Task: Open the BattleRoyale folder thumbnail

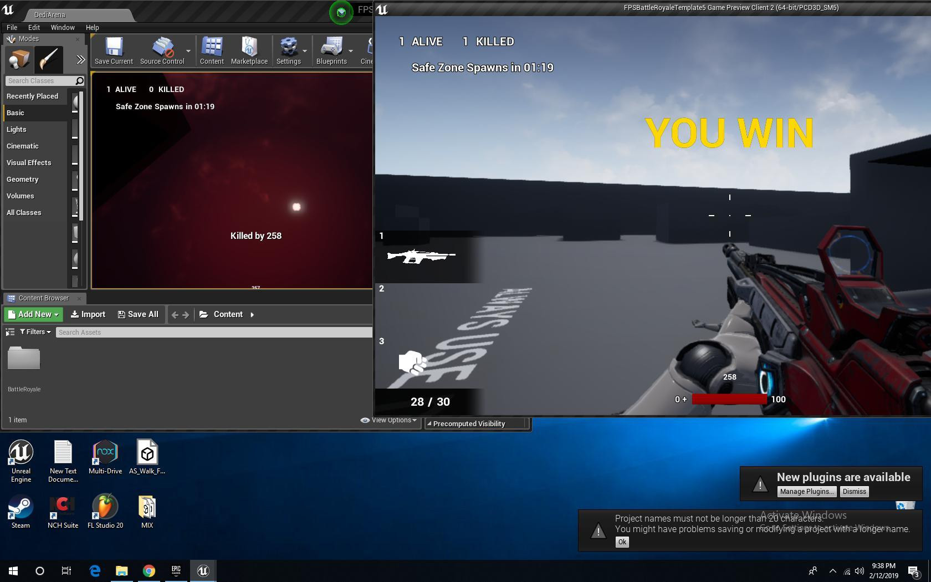Action: [x=24, y=358]
